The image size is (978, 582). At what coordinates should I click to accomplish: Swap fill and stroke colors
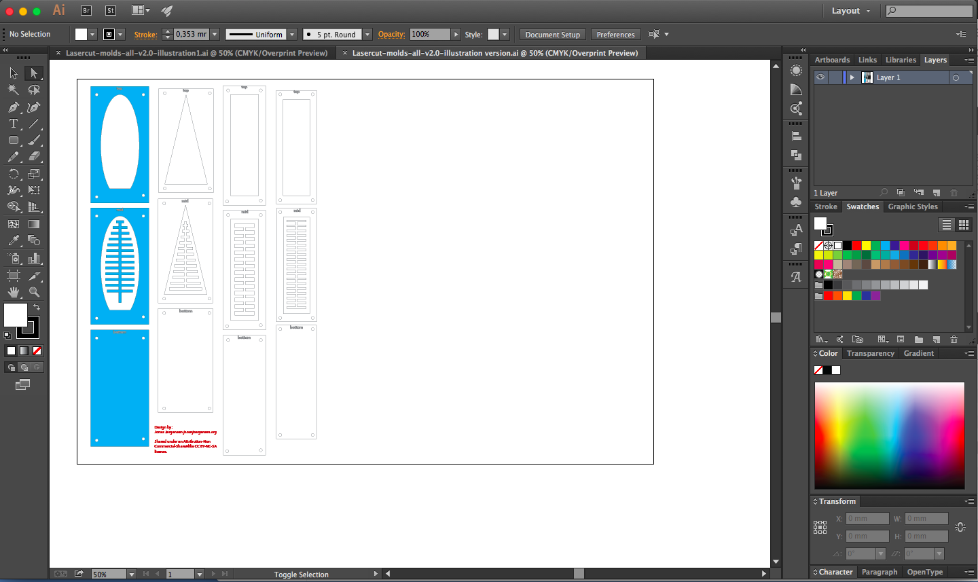click(37, 308)
